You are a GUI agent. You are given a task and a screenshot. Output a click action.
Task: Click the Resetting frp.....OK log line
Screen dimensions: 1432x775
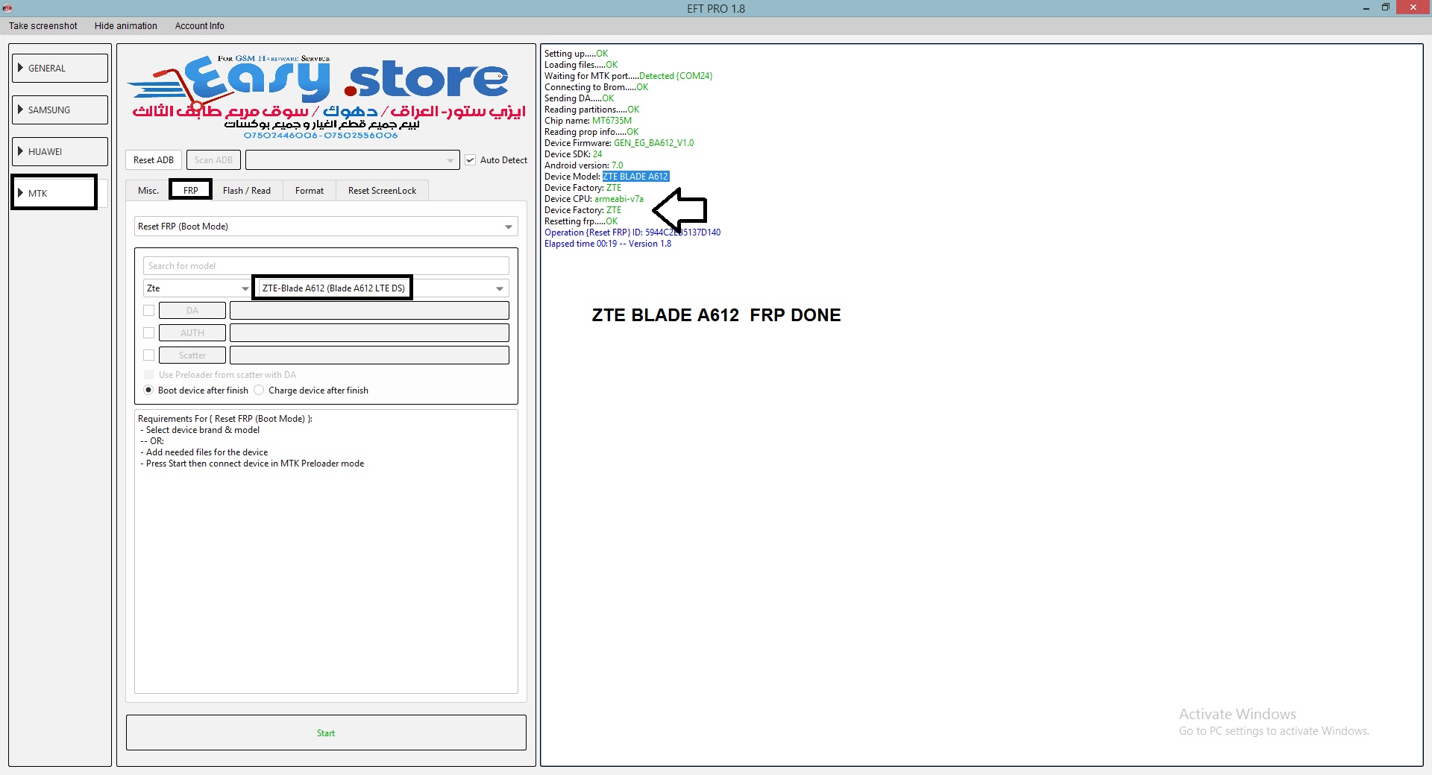(581, 221)
